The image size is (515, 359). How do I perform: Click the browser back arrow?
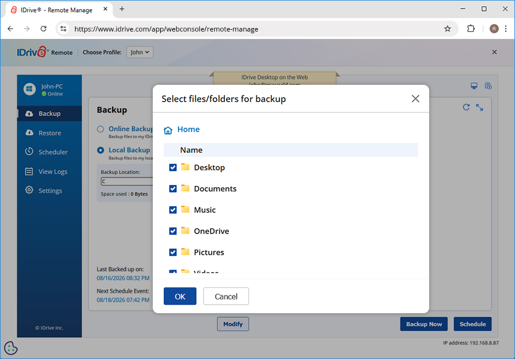(x=10, y=29)
